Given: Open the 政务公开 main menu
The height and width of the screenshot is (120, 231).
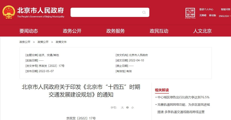Looking at the screenshot, I should click(x=72, y=31).
